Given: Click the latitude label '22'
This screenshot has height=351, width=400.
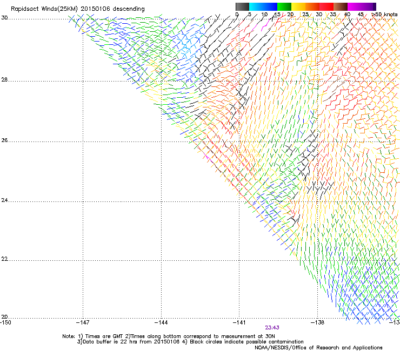Looking at the screenshot, I should pyautogui.click(x=4, y=259).
